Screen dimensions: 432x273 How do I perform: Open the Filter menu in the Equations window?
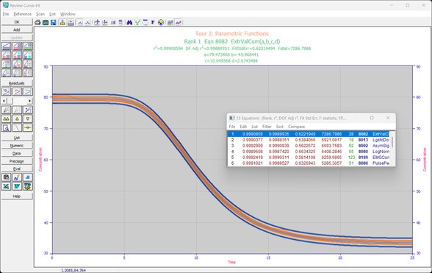tap(267, 127)
